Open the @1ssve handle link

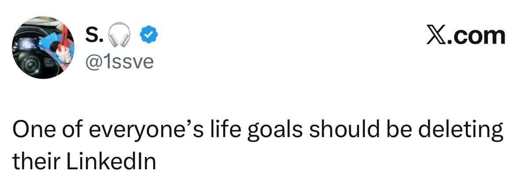pyautogui.click(x=118, y=62)
